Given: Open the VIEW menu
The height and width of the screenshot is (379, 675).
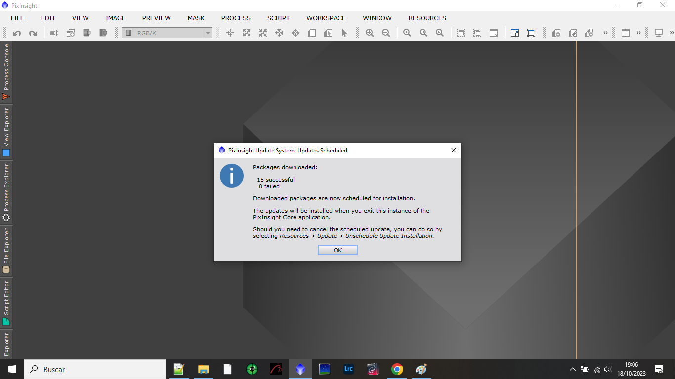Looking at the screenshot, I should pyautogui.click(x=81, y=18).
